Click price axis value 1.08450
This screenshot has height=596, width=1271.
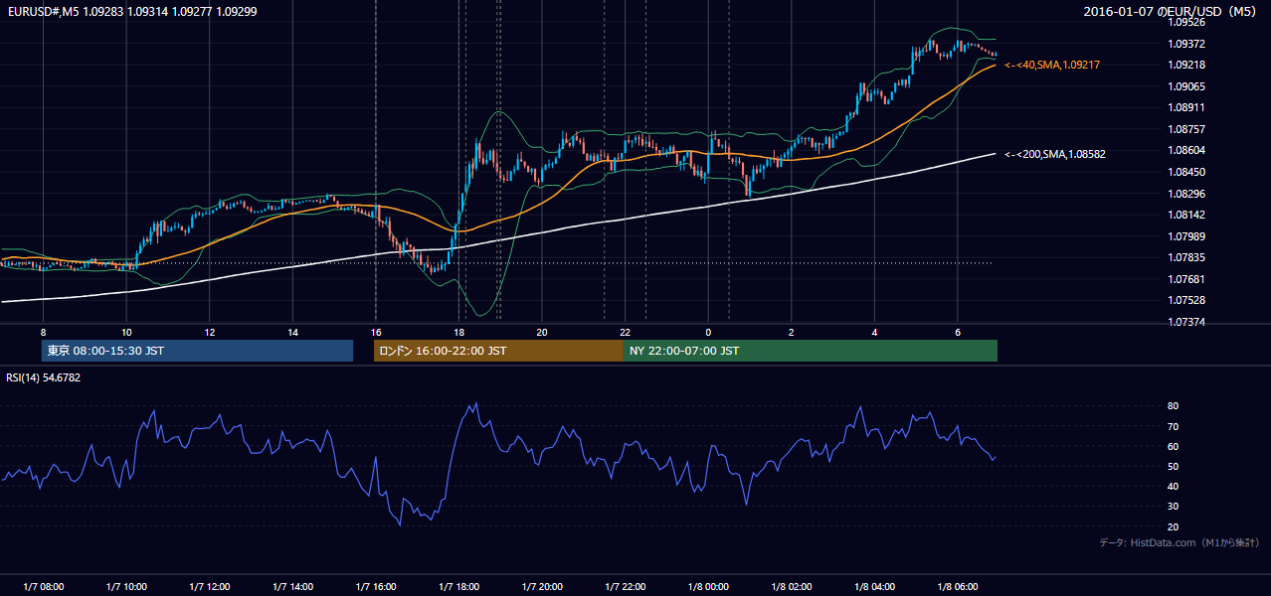coord(1186,172)
